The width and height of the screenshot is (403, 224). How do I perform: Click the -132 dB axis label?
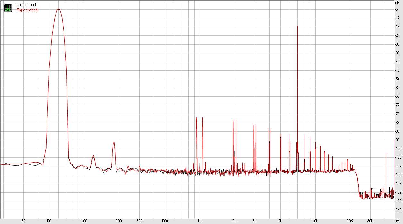(398, 192)
